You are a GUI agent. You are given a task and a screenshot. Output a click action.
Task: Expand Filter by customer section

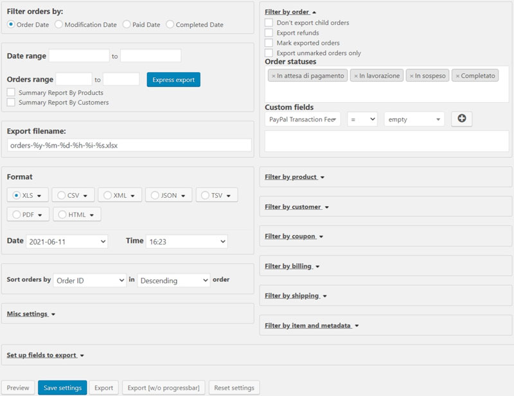[x=297, y=207]
